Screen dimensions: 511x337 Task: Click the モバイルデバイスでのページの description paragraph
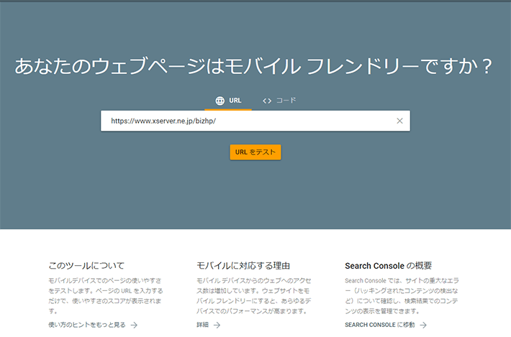(x=106, y=296)
